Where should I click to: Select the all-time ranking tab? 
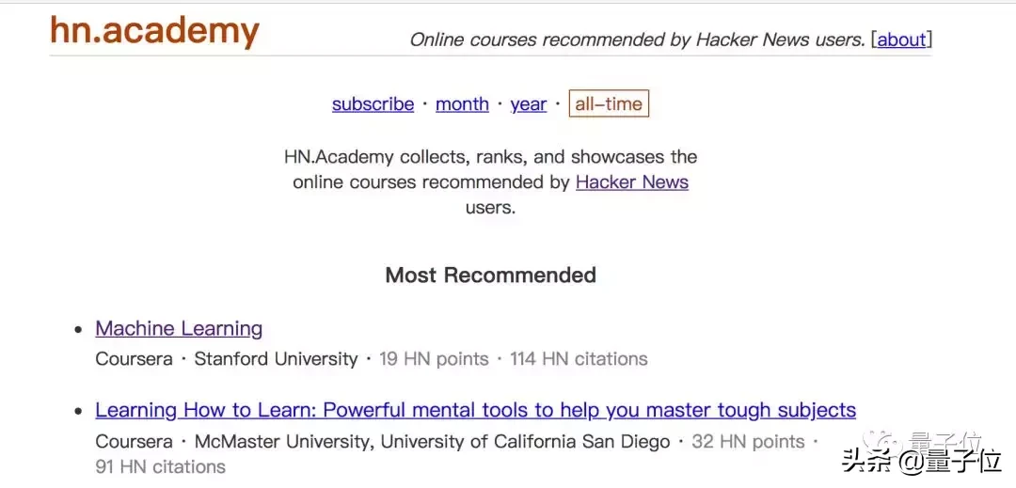point(609,104)
